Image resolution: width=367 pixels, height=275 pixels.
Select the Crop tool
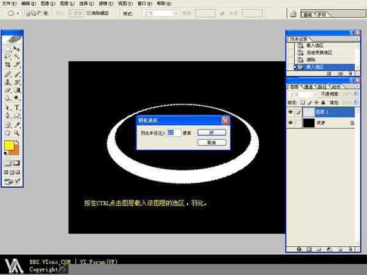click(x=8, y=65)
